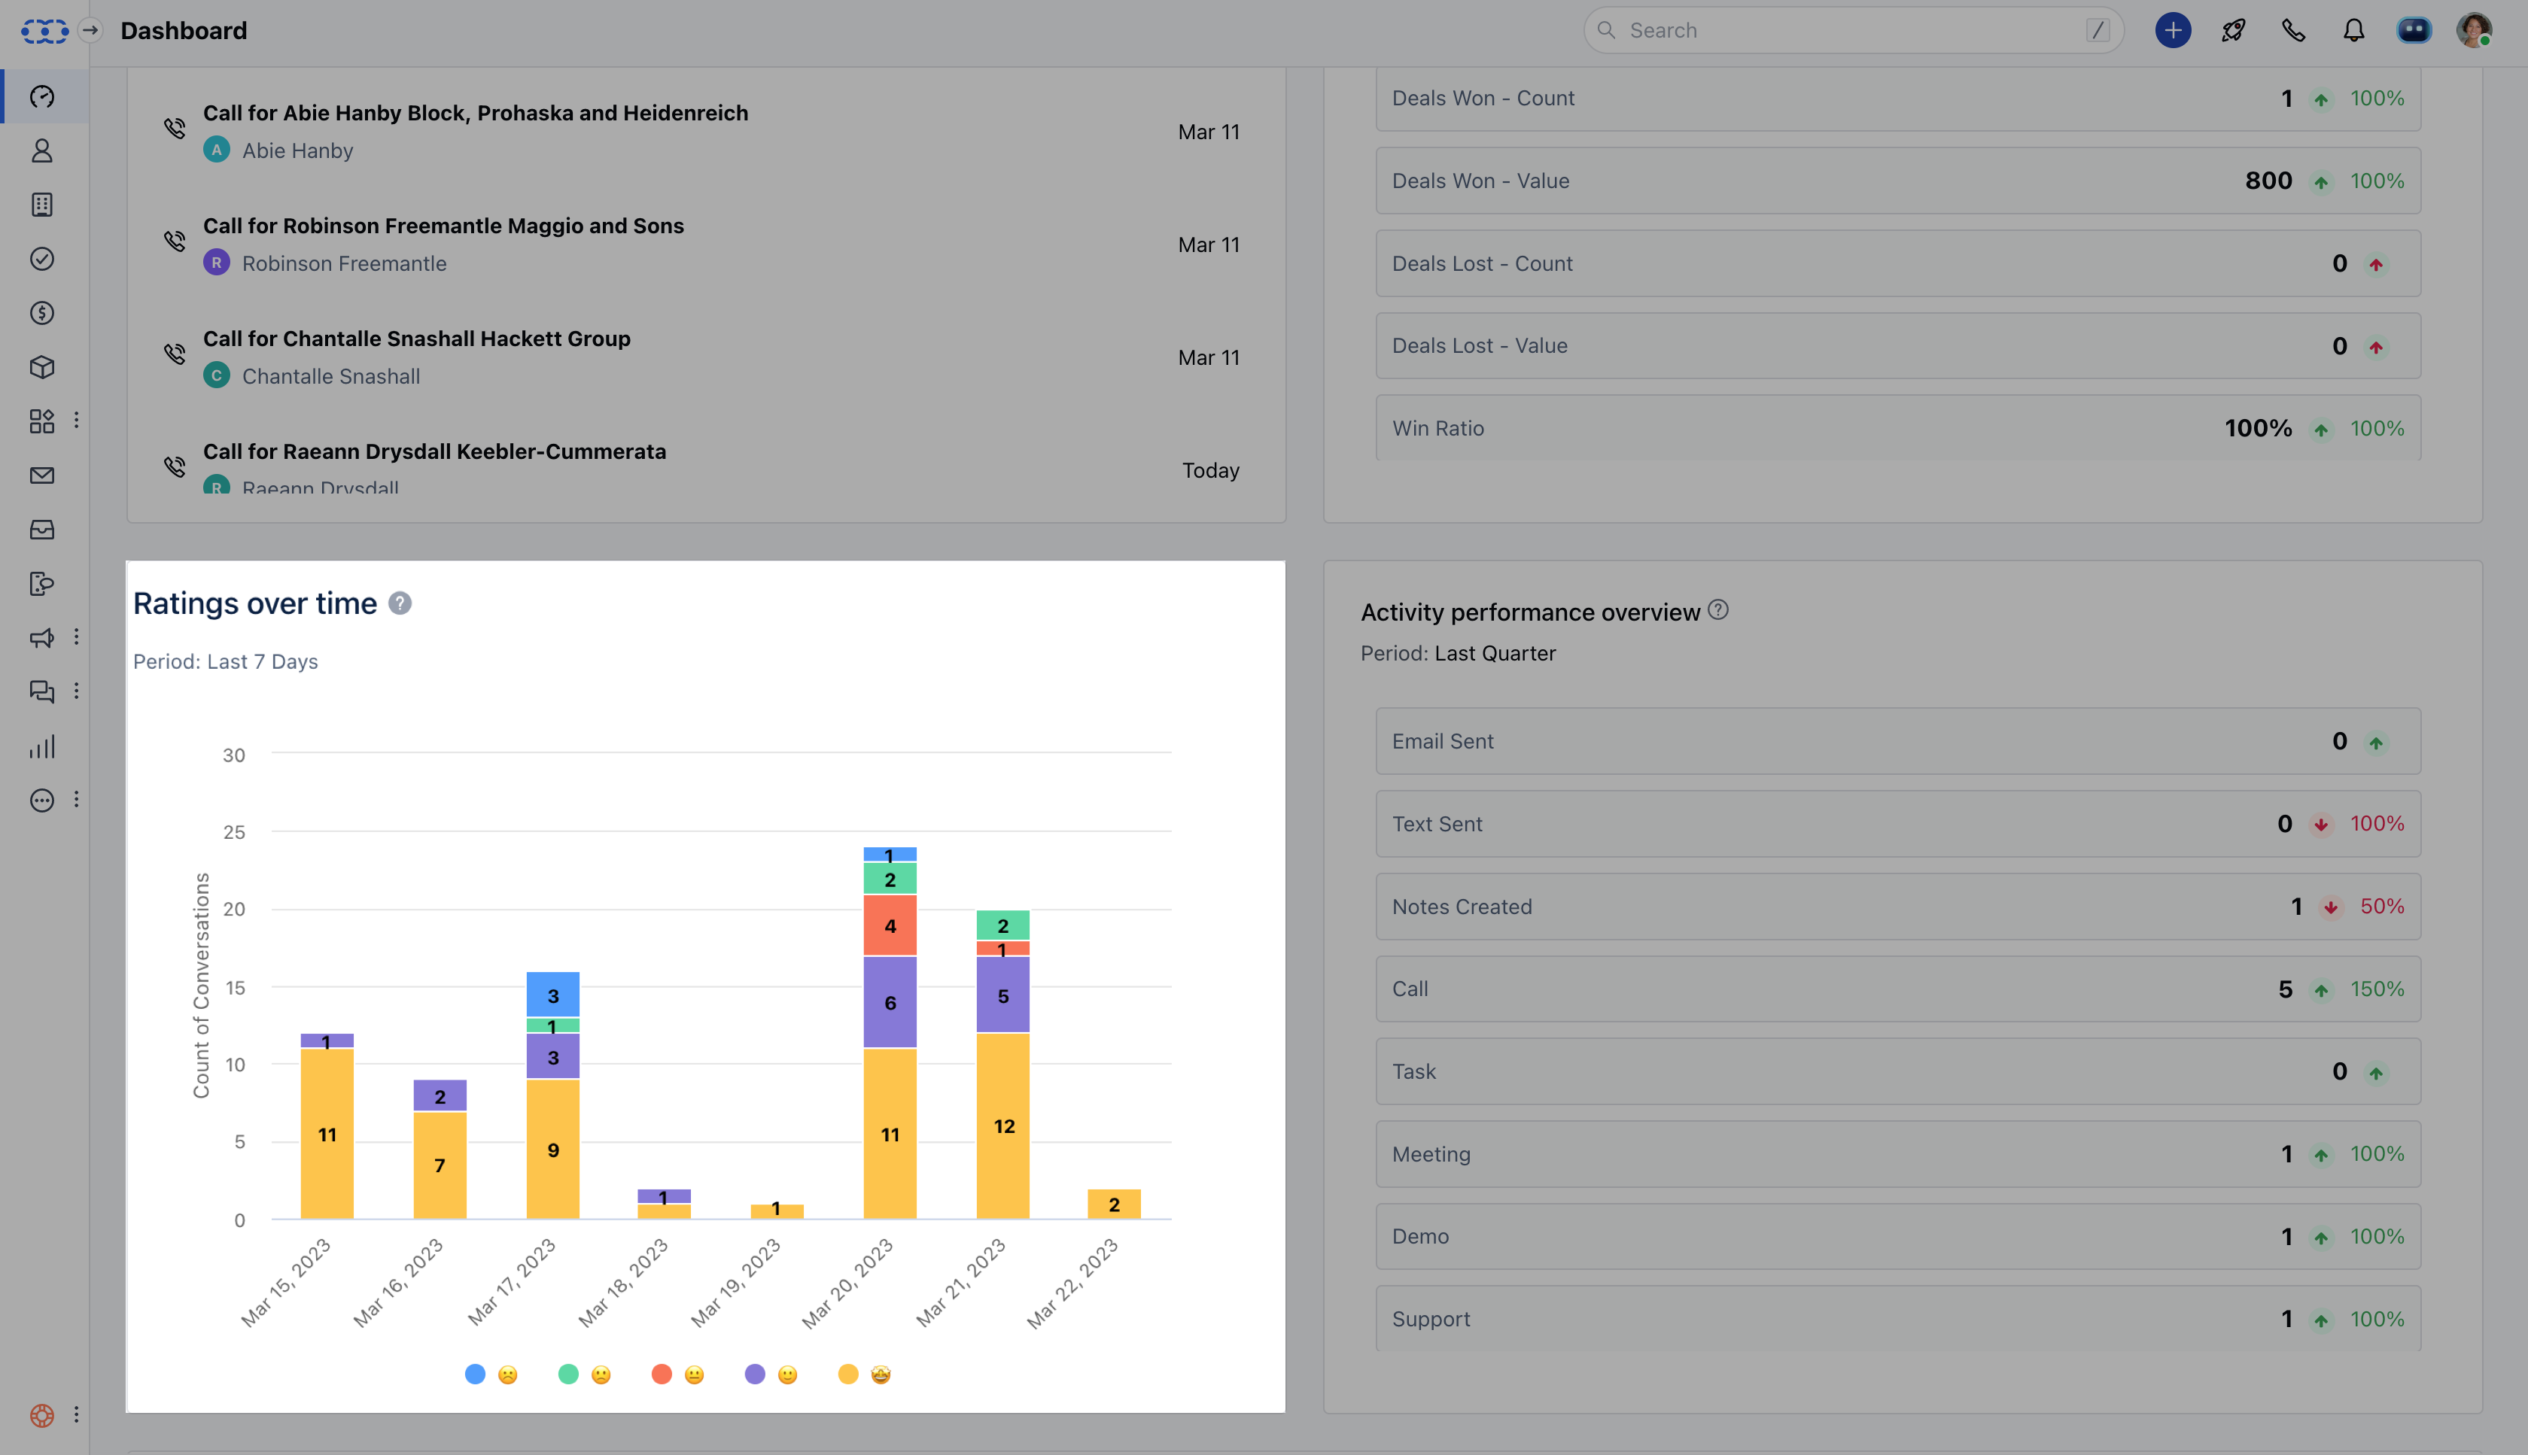The height and width of the screenshot is (1455, 2528).
Task: Expand options next to the campaigns megaphone icon
Action: 76,637
